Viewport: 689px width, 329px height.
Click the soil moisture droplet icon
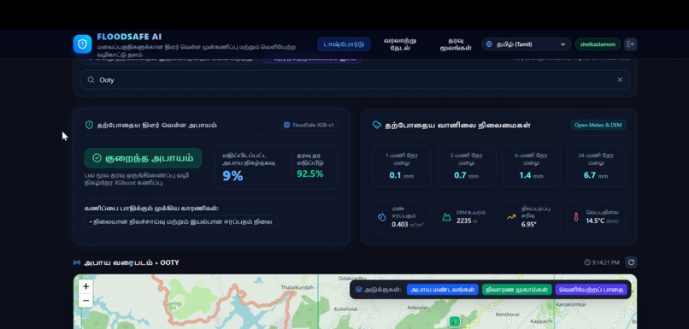(x=381, y=217)
